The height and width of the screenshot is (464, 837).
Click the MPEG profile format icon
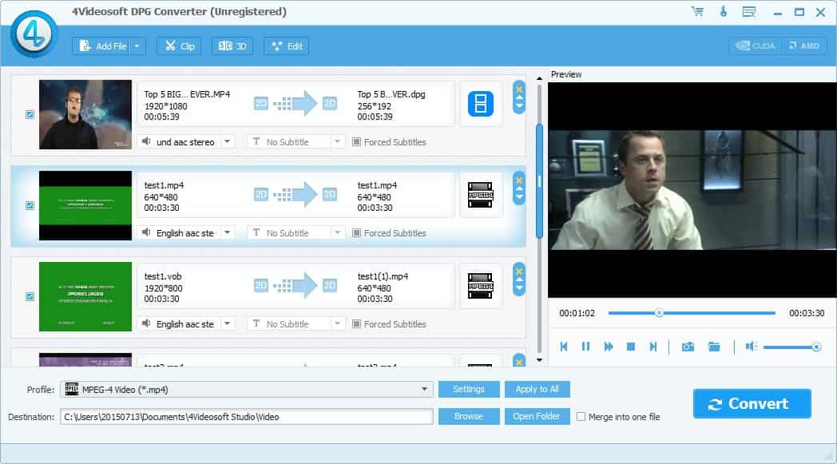(x=72, y=389)
